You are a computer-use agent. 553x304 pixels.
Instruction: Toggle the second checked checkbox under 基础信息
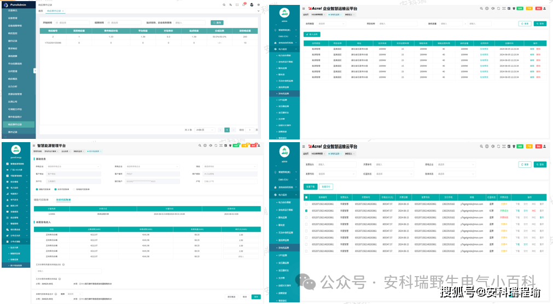tap(55, 189)
